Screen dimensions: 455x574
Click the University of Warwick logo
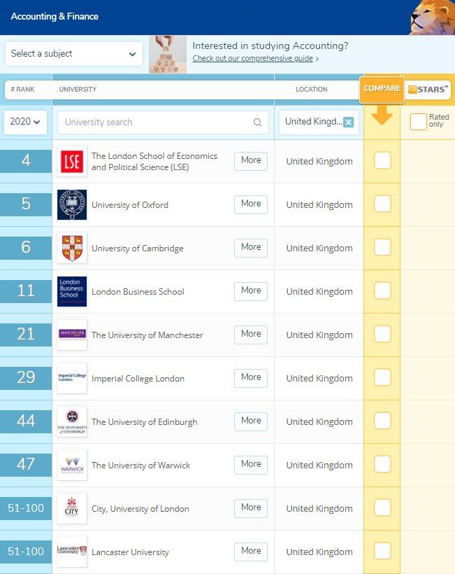click(72, 465)
